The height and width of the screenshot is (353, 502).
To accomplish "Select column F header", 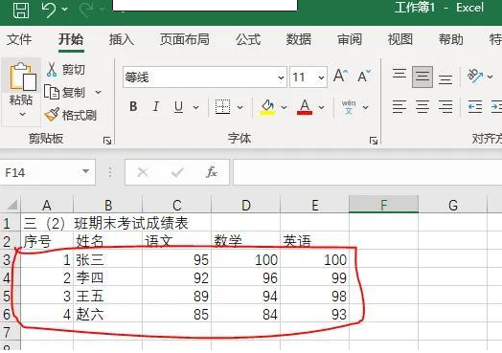I will pos(383,205).
